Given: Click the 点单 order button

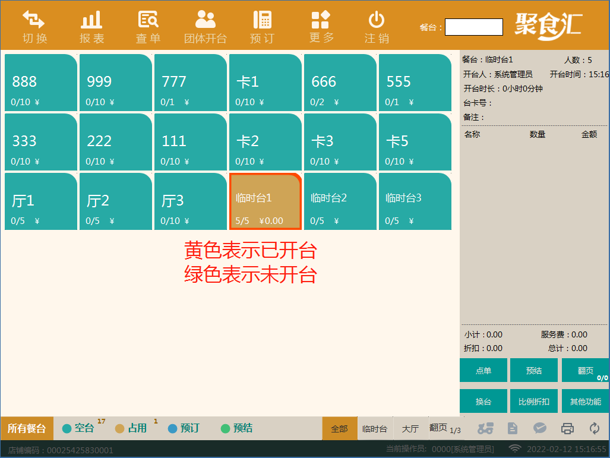Looking at the screenshot, I should coord(483,370).
